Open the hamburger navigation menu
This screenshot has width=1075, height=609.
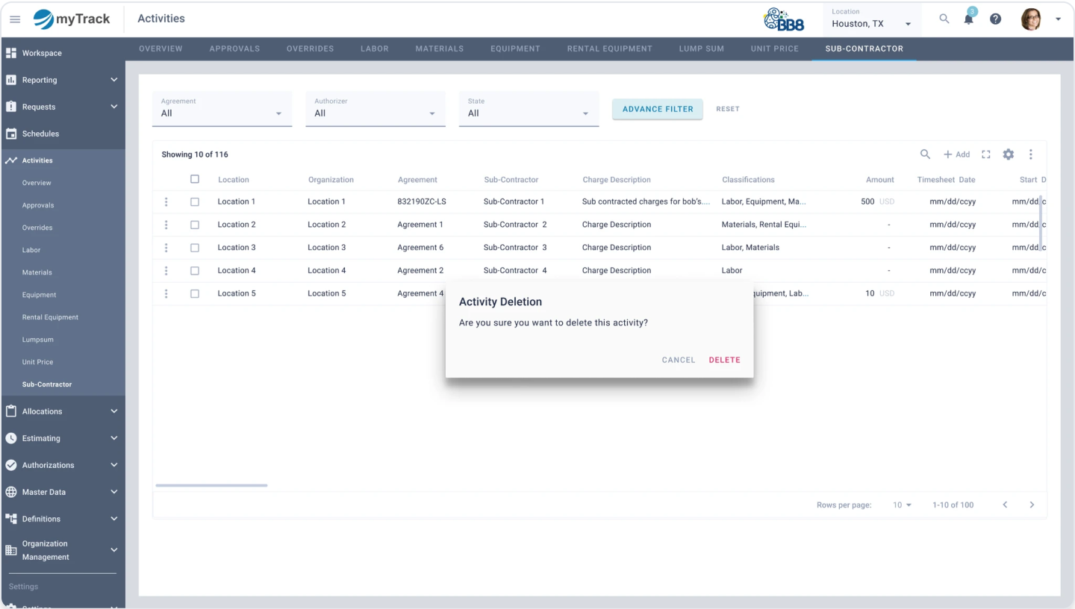click(15, 19)
